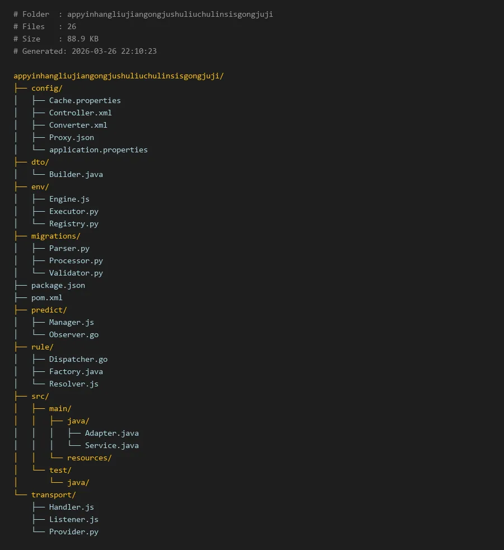Open the pom.xml file
Image resolution: width=504 pixels, height=550 pixels.
point(46,297)
